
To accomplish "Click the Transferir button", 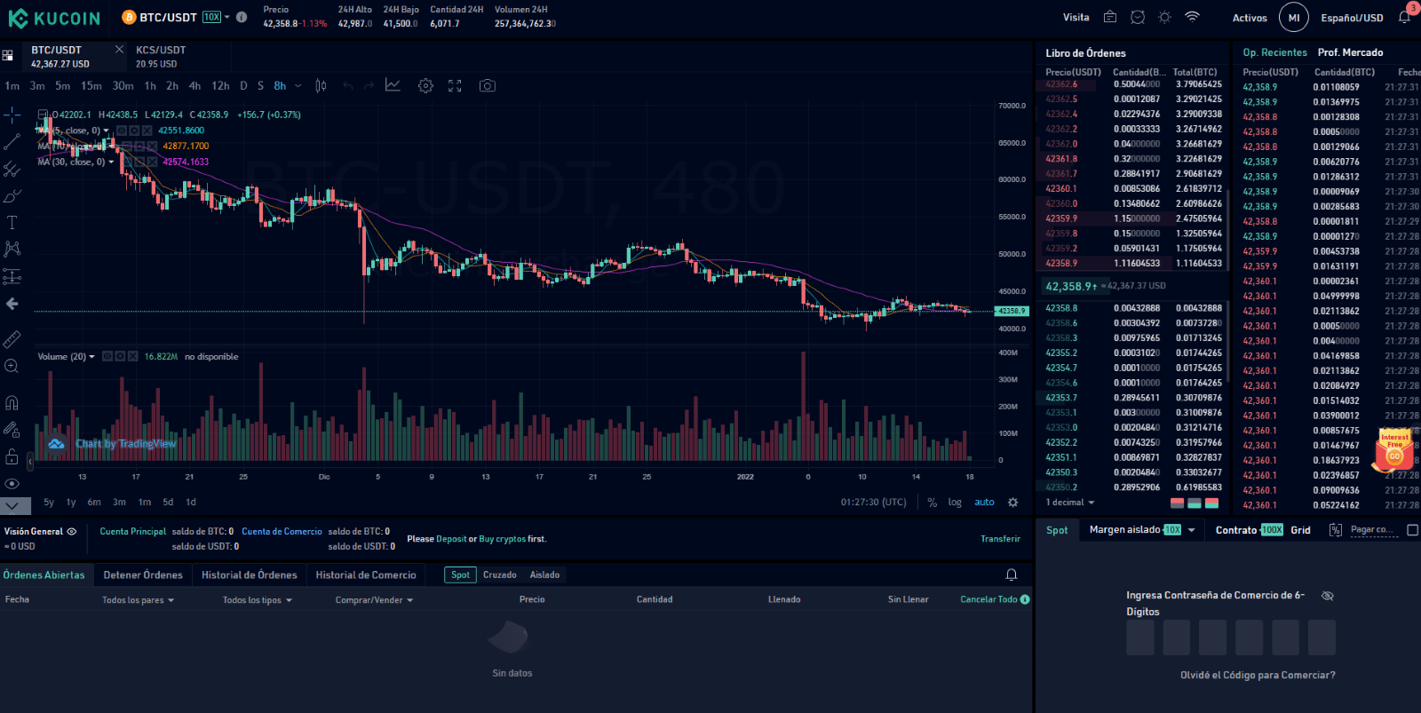I will (x=1000, y=539).
